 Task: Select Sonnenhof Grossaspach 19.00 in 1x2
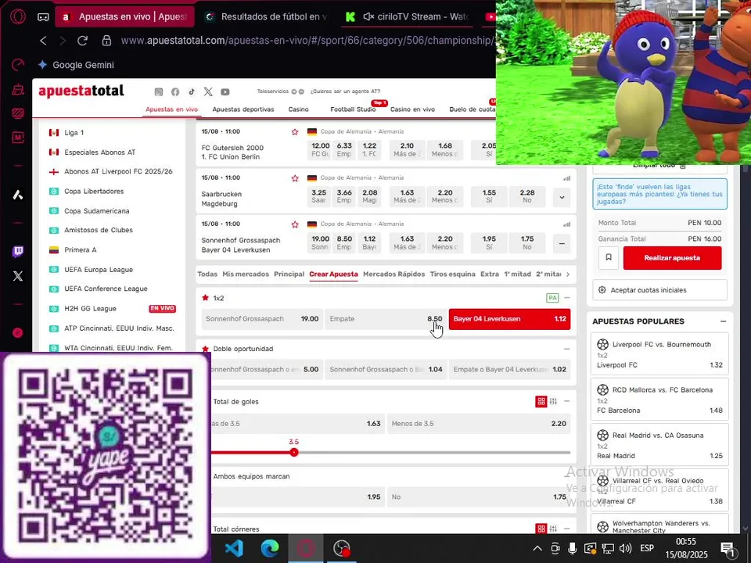tap(262, 319)
